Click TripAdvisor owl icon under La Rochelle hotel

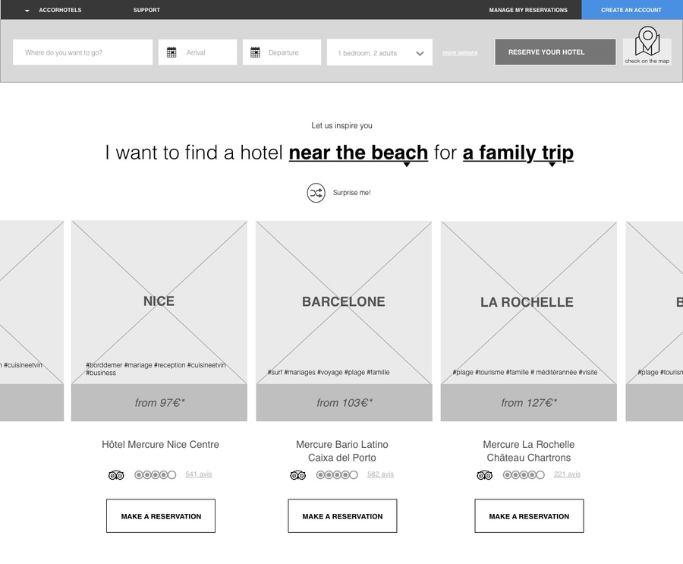pos(484,475)
